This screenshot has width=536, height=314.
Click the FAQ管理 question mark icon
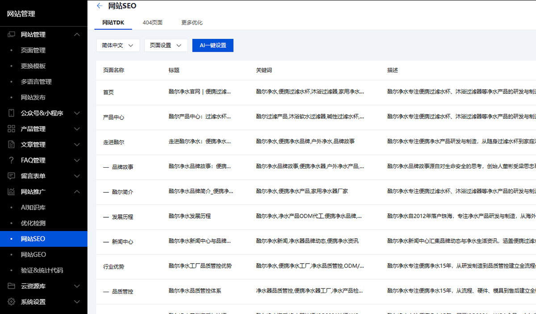(12, 160)
